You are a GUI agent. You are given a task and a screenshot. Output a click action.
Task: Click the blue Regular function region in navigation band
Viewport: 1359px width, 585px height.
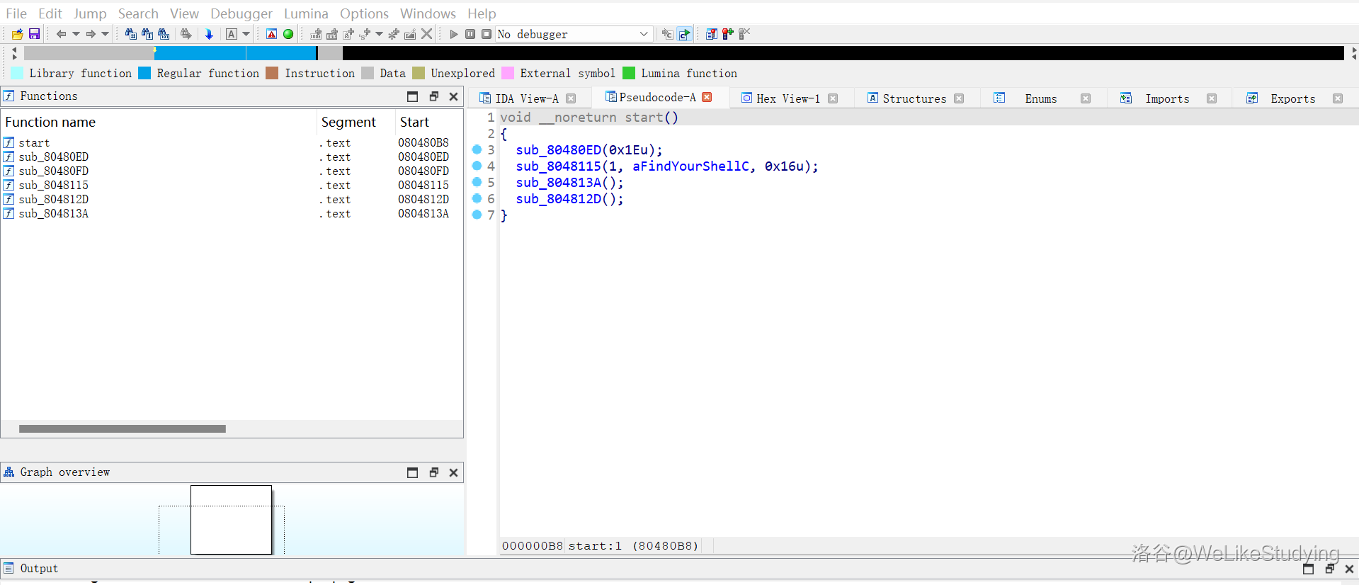[x=234, y=53]
